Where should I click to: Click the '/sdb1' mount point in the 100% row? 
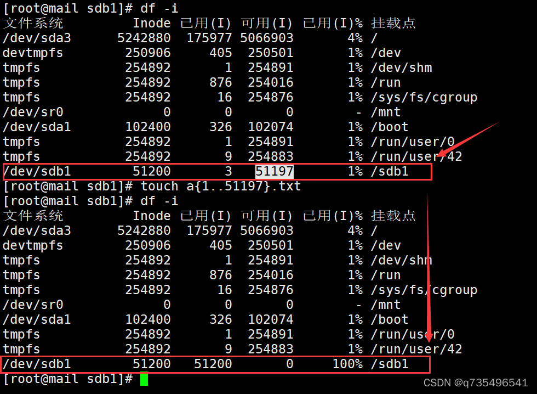pos(390,364)
